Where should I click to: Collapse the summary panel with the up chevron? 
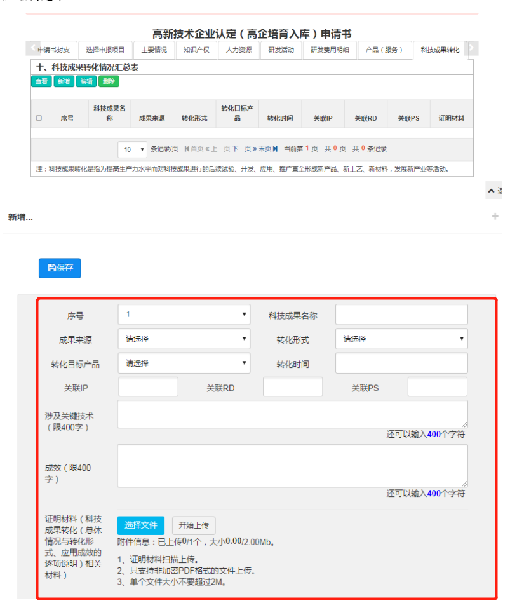tap(492, 190)
